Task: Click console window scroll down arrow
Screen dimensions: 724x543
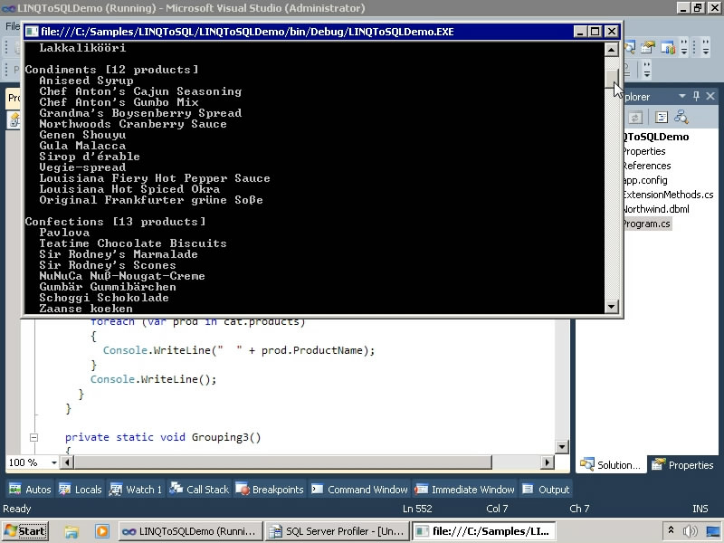Action: pos(612,306)
